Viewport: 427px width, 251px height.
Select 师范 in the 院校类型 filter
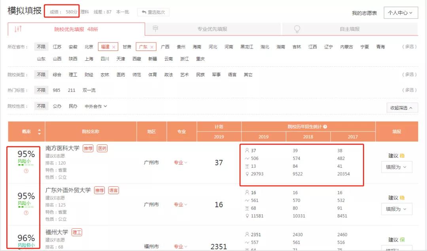click(x=137, y=75)
